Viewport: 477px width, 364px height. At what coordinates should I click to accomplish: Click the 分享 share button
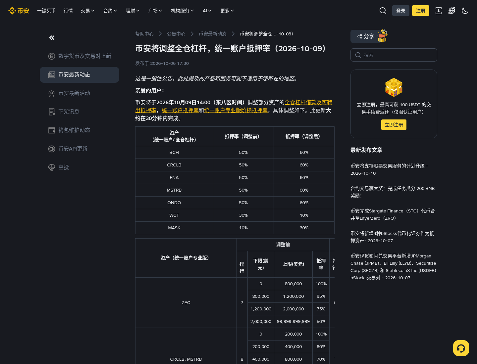366,36
